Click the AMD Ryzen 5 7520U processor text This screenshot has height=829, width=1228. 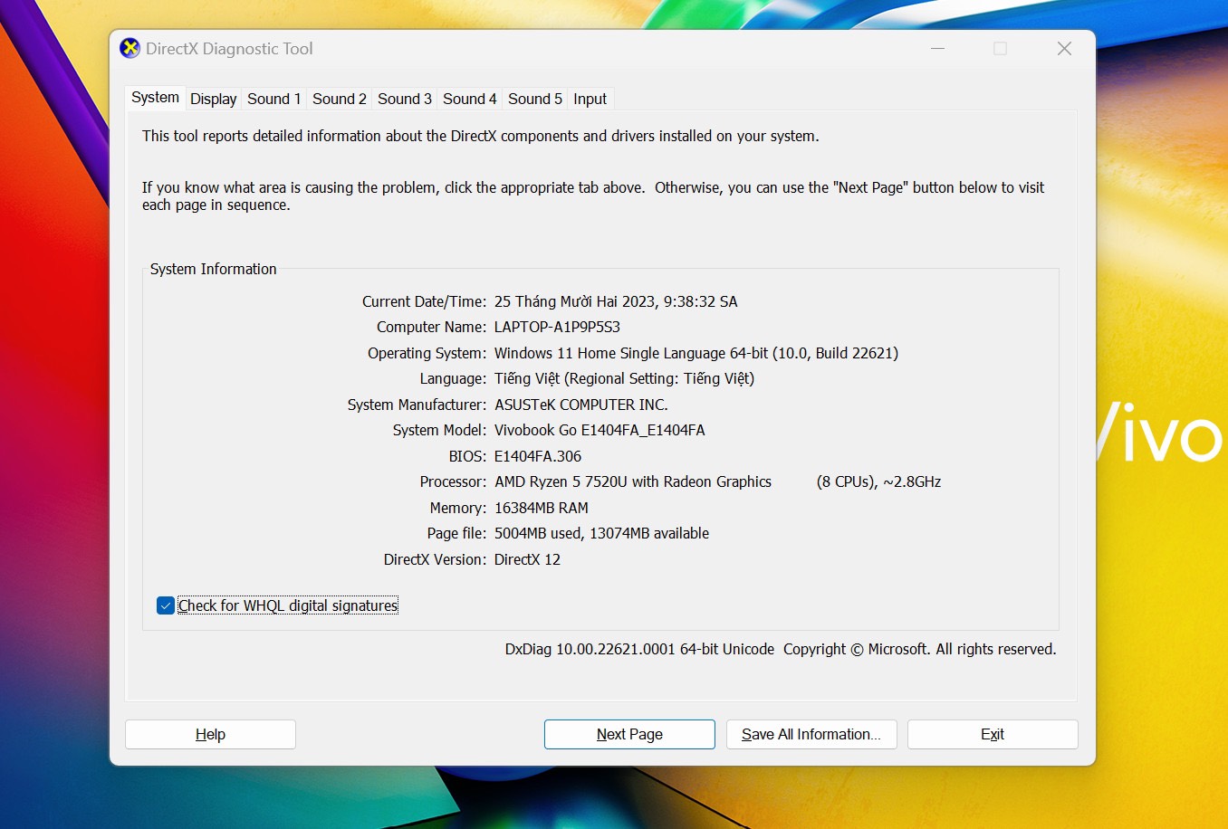coord(632,481)
